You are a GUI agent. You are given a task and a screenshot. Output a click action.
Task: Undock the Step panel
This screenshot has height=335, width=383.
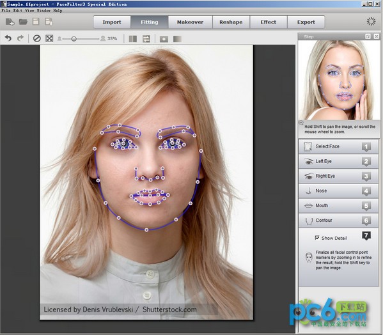point(368,36)
